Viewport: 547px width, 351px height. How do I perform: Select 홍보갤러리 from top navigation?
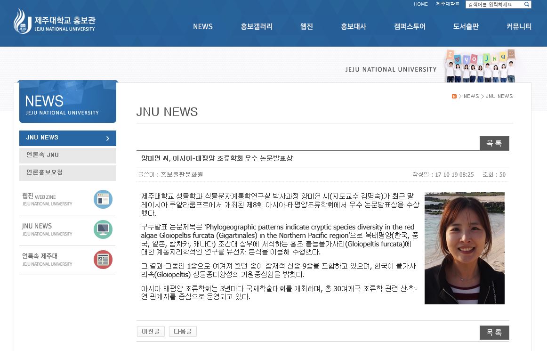click(256, 27)
